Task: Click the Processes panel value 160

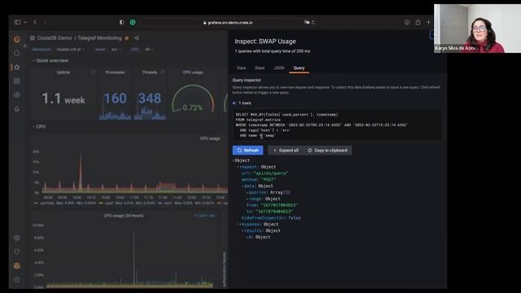Action: coord(115,98)
